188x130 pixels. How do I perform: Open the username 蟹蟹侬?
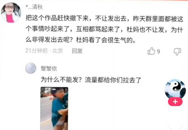[49, 68]
